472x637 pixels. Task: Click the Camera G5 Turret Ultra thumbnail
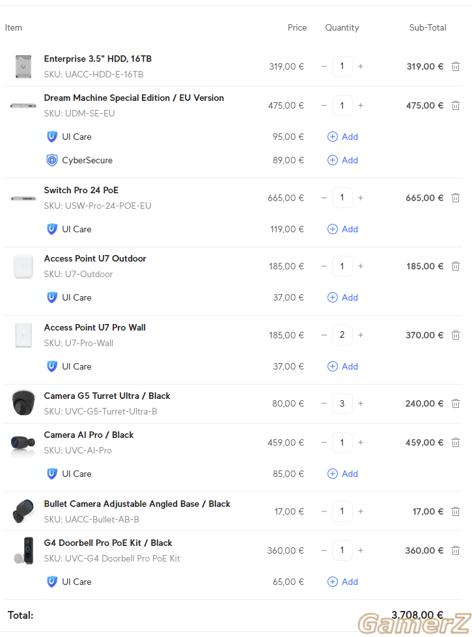(23, 403)
